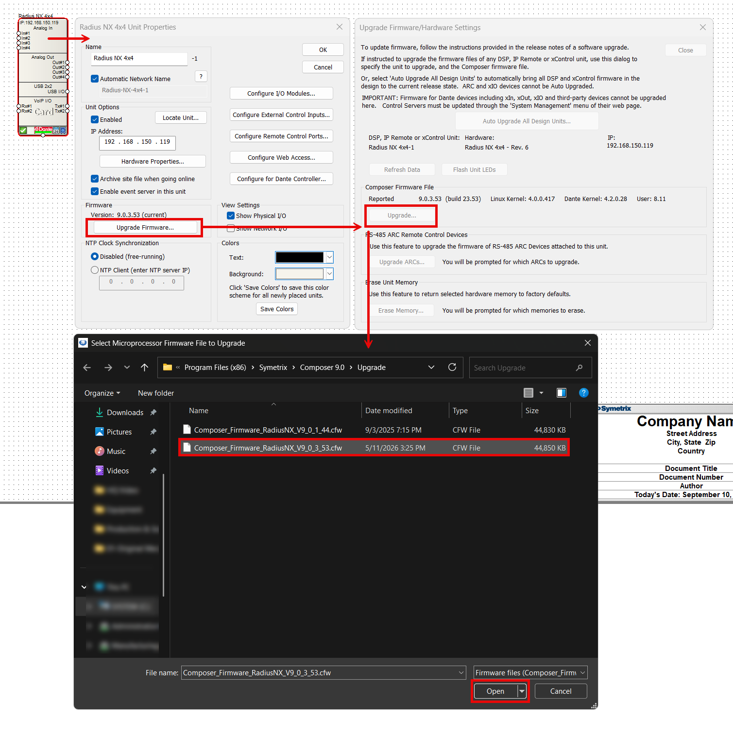Toggle Show Physical I/O checkbox
The image size is (733, 736).
click(231, 216)
